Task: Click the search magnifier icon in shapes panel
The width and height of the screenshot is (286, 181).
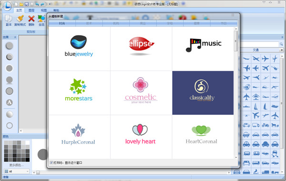Action: coord(281,44)
